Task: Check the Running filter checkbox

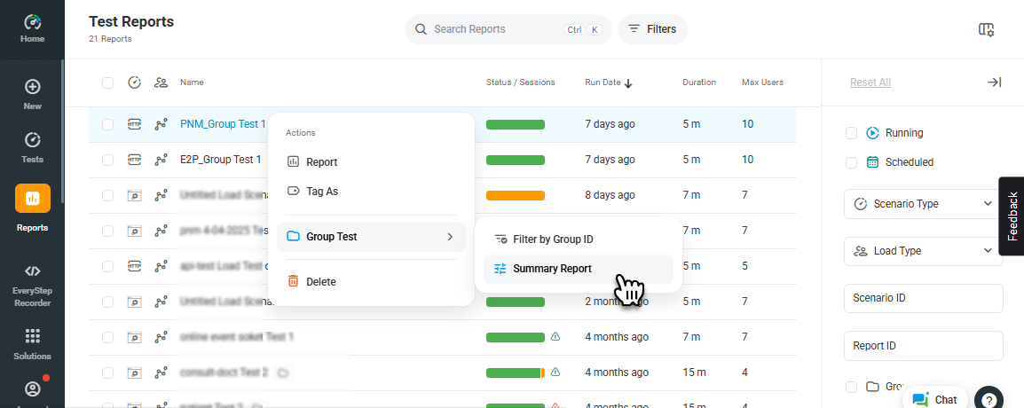Action: (851, 133)
